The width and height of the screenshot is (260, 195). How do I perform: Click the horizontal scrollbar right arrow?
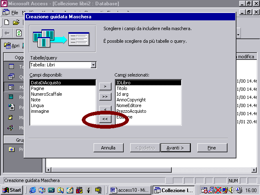click(x=254, y=170)
